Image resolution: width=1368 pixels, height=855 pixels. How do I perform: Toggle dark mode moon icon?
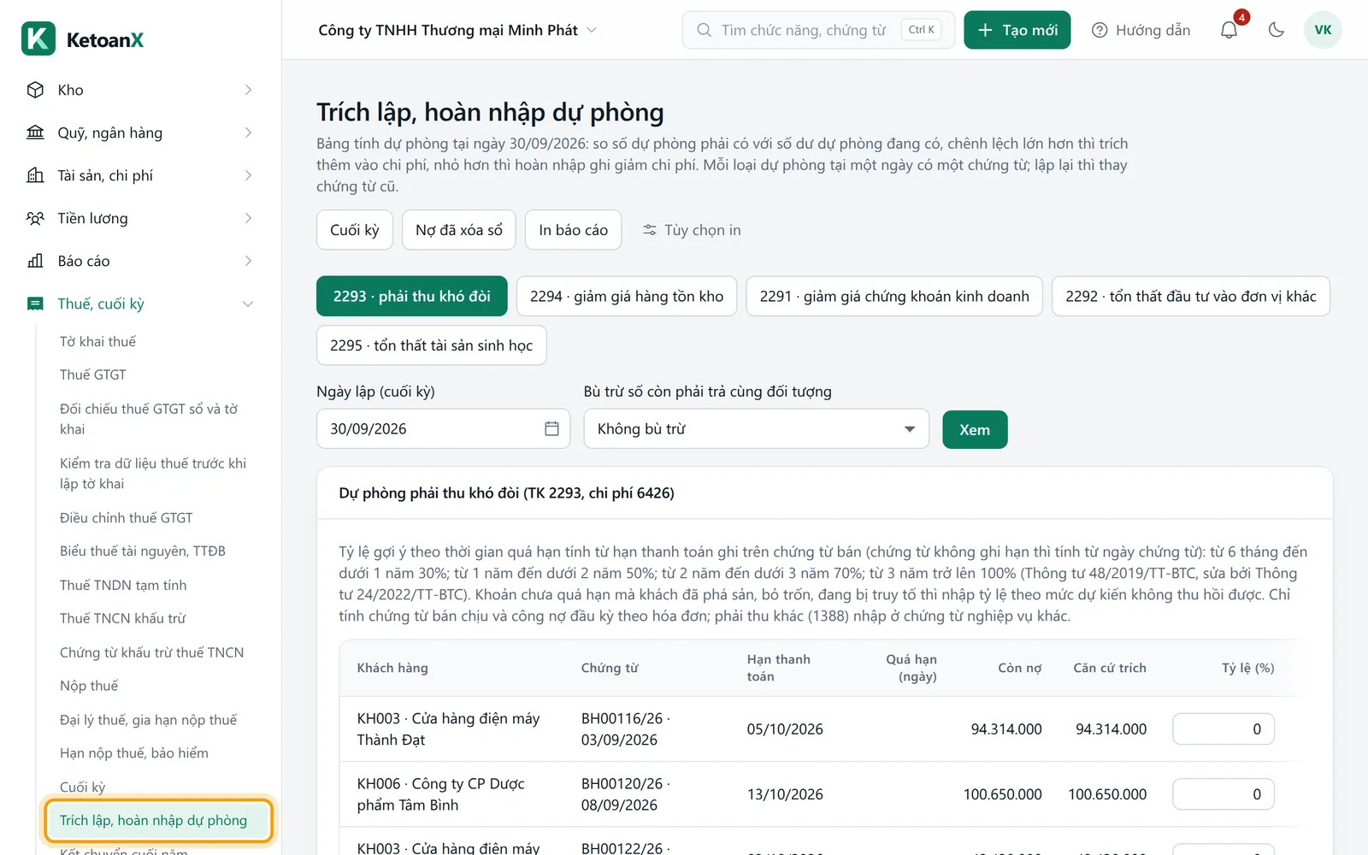[1277, 30]
